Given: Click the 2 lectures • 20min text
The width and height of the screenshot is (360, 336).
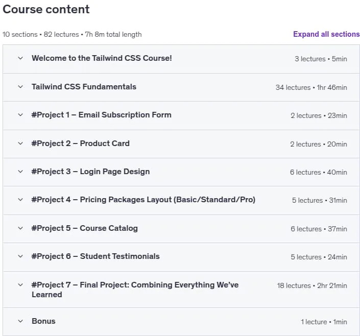Looking at the screenshot, I should (x=319, y=144).
